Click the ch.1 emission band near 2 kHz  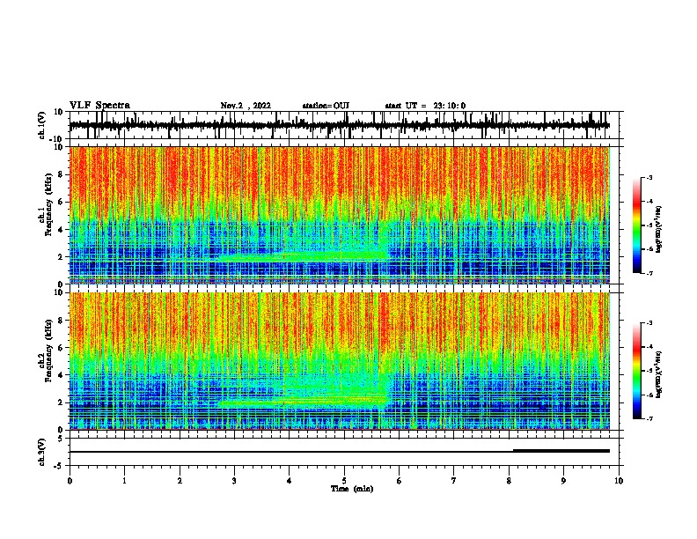[302, 256]
